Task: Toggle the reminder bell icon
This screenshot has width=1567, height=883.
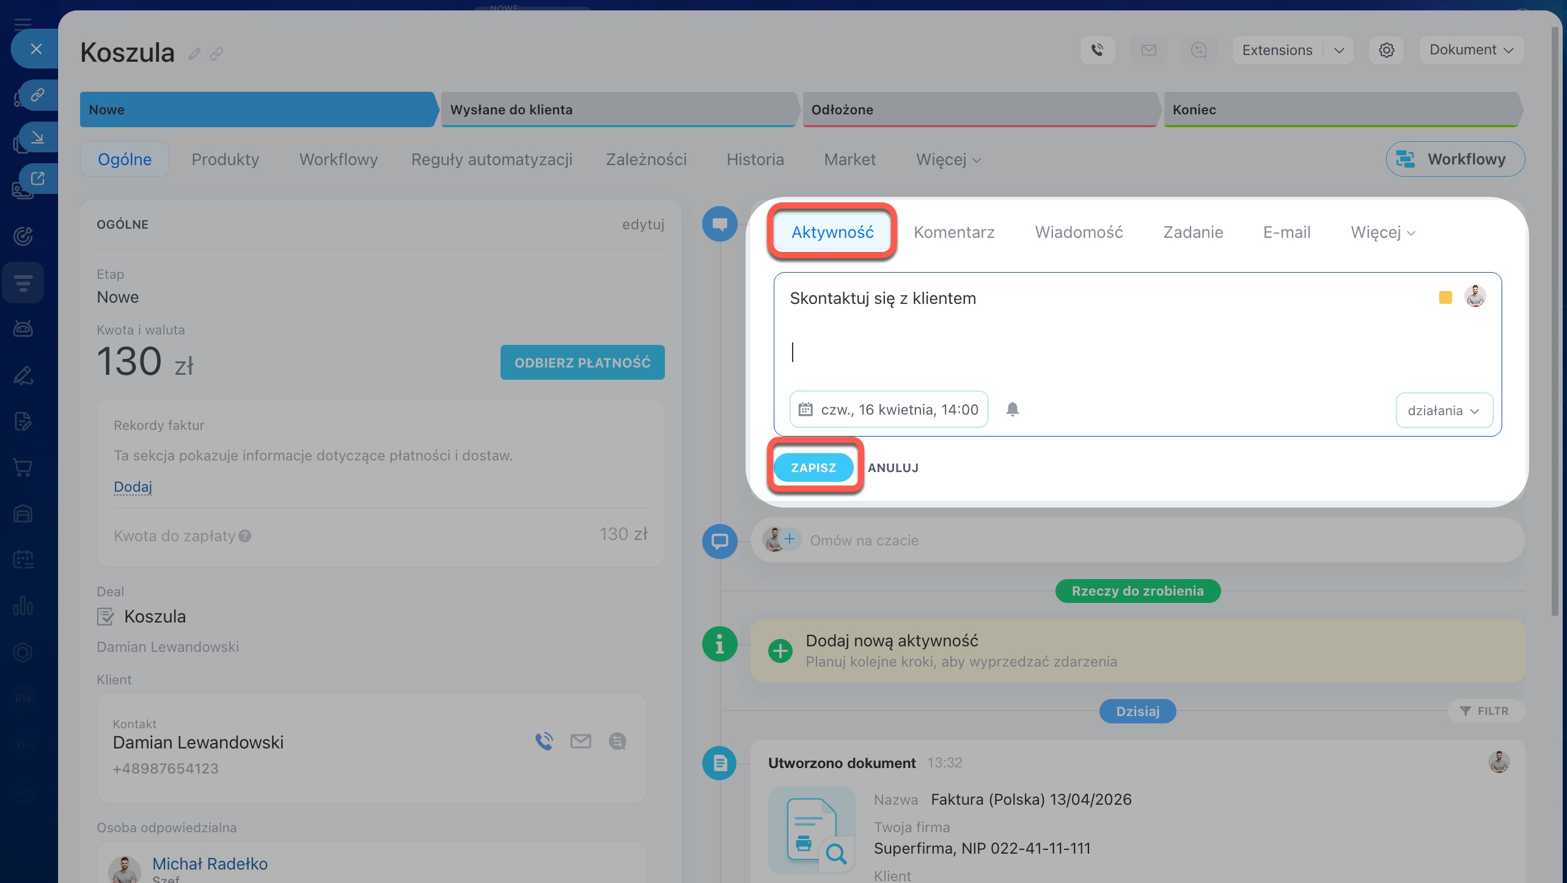Action: [x=1012, y=409]
